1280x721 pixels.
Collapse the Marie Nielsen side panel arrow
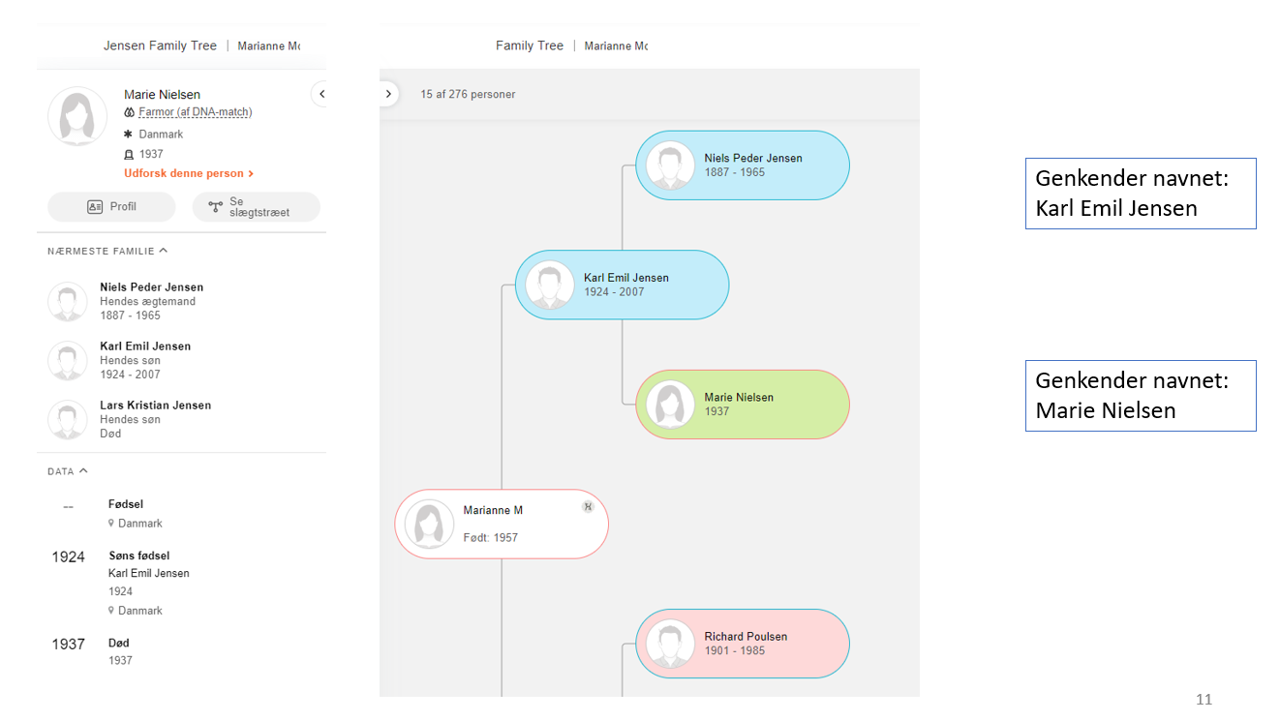point(320,94)
